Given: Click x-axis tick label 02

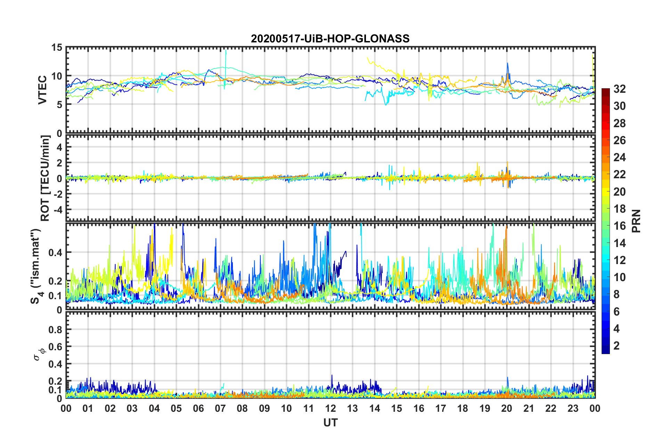Looking at the screenshot, I should (110, 408).
